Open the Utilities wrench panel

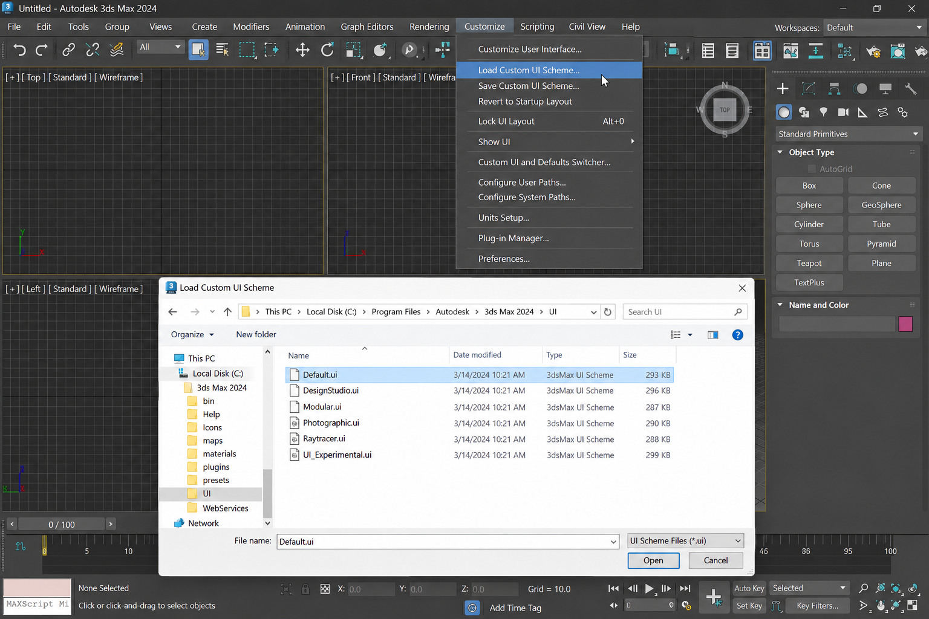[x=911, y=89]
